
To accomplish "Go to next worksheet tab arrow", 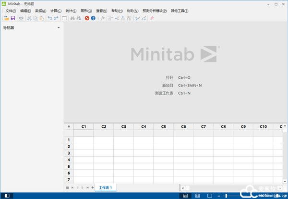I will (x=83, y=187).
